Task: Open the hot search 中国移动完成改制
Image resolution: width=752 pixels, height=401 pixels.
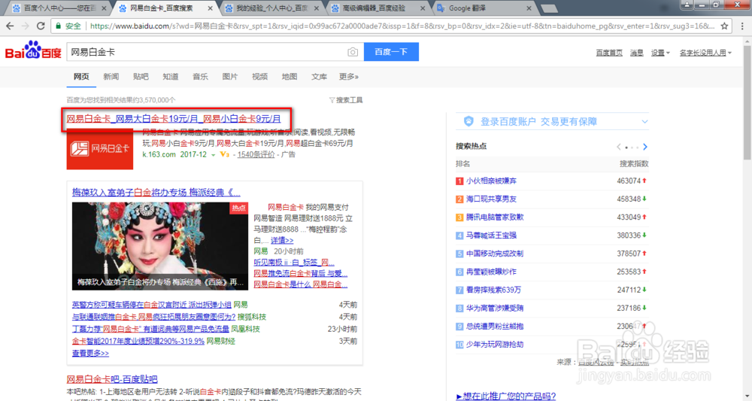Action: coord(495,254)
